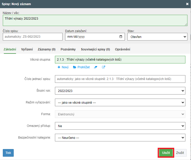Image resolution: width=191 pixels, height=160 pixels.
Task: Open the Záznamy (0) tab
Action: click(x=47, y=49)
